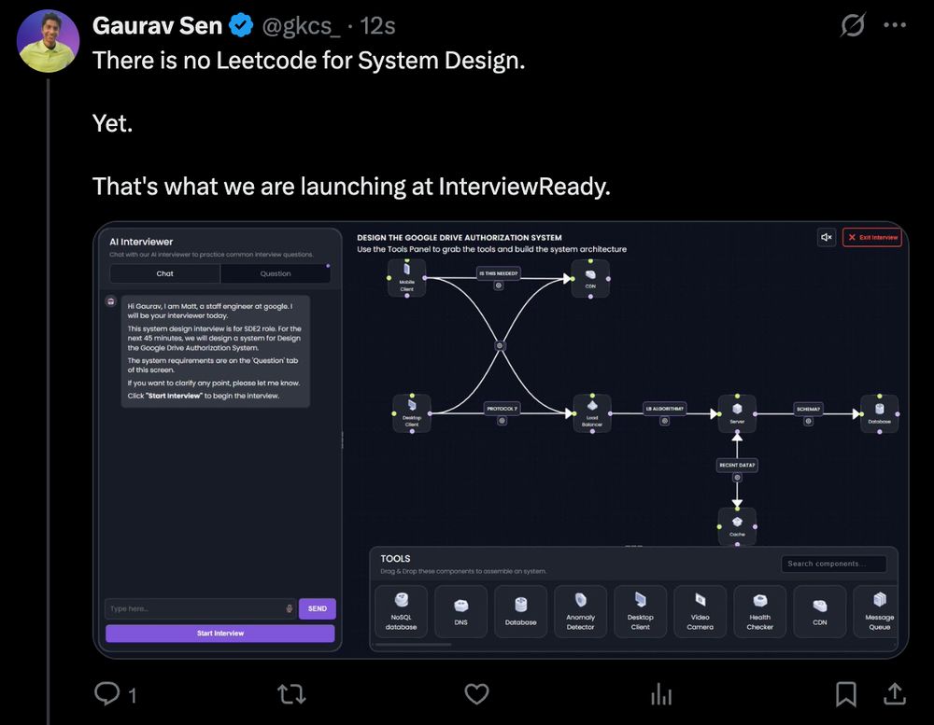Choose the Health Checker component
The image size is (934, 725).
pos(759,611)
